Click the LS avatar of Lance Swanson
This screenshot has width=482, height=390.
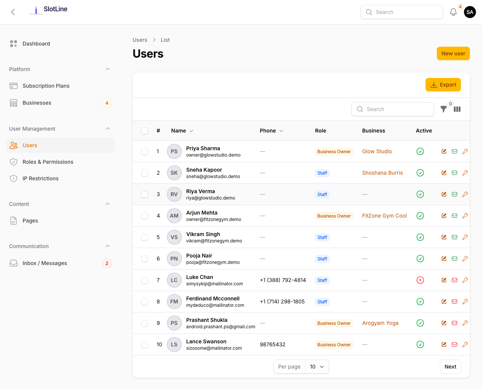174,344
